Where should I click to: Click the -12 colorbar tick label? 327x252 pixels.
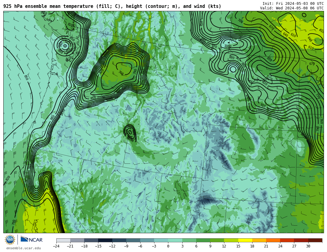[112, 246]
